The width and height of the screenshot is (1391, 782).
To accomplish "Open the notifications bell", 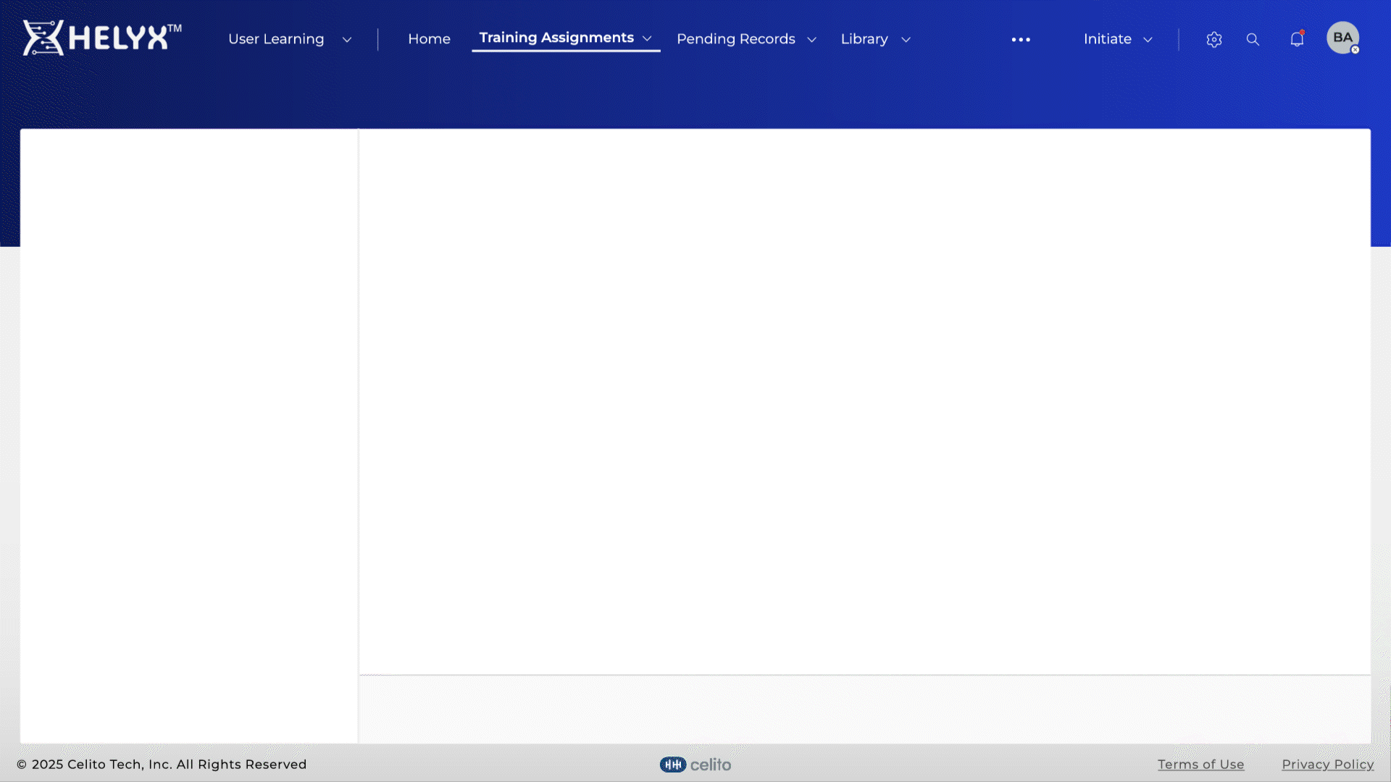I will (x=1297, y=39).
